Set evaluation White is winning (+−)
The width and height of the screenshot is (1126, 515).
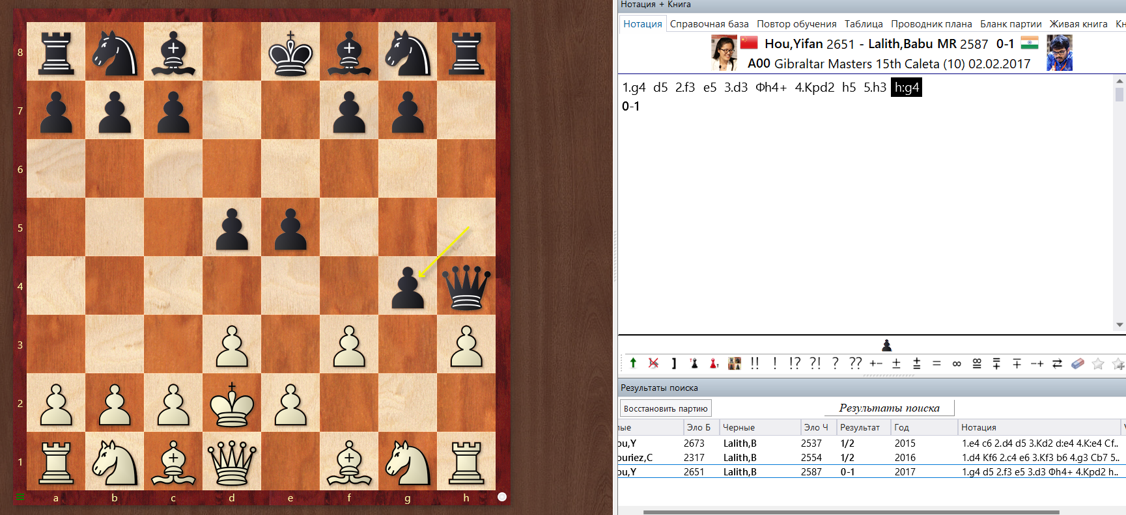coord(876,363)
